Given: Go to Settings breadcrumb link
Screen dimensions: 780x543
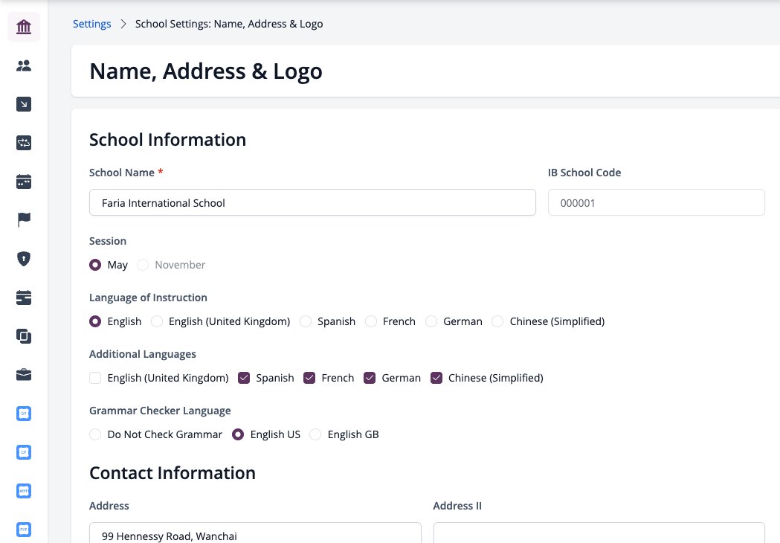Looking at the screenshot, I should pos(92,24).
